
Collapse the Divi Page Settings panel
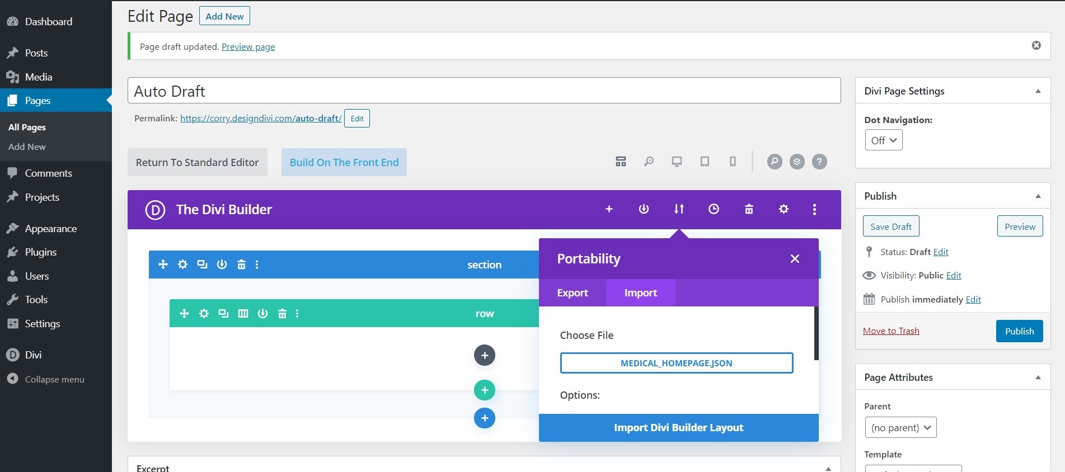tap(1038, 91)
